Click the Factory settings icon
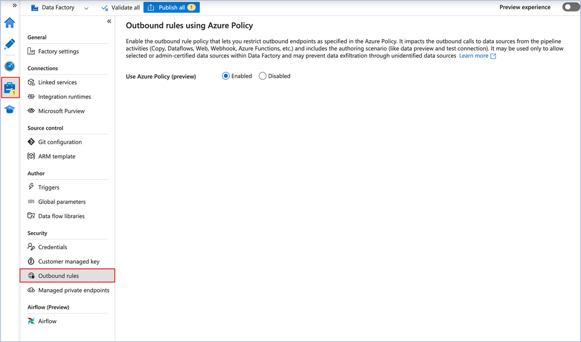Image resolution: width=581 pixels, height=342 pixels. (31, 51)
